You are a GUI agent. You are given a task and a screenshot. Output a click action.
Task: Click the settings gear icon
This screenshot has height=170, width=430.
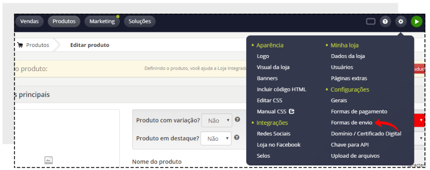[401, 21]
